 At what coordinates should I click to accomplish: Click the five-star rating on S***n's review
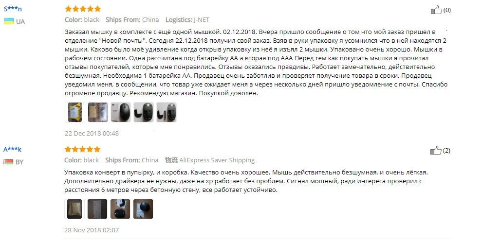tap(83, 9)
